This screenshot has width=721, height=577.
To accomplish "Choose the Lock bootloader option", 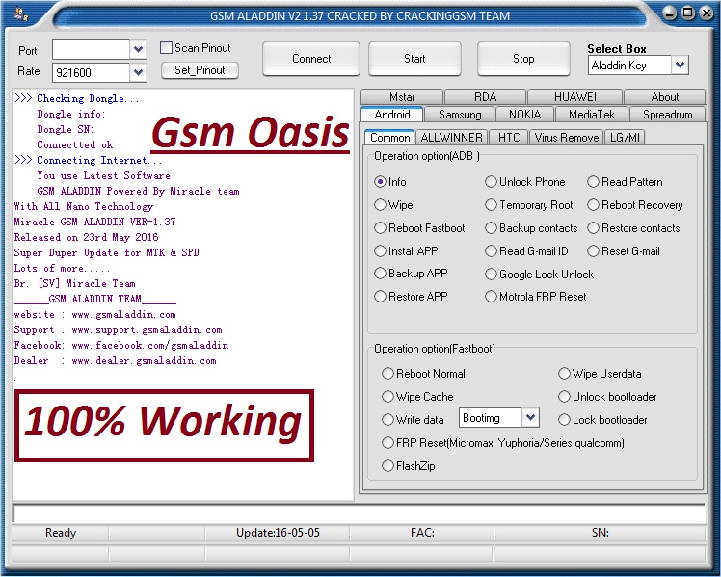I will pos(564,419).
